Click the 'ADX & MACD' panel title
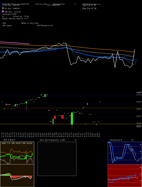Screen dimensions: 142x187 [x=9, y=140]
